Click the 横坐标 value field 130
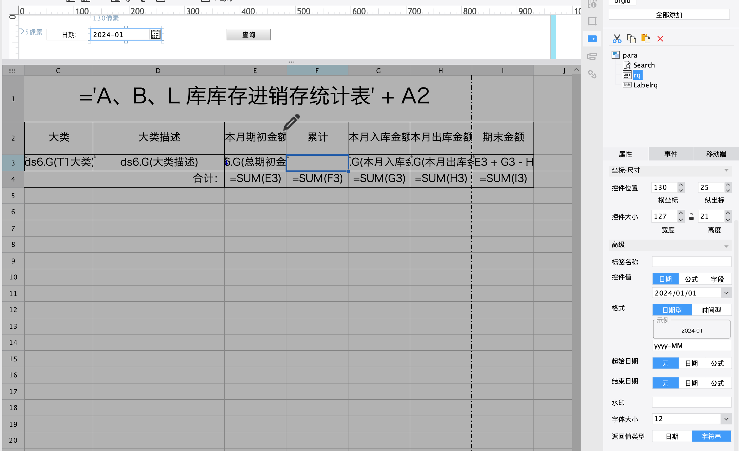This screenshot has width=739, height=451. pos(664,188)
